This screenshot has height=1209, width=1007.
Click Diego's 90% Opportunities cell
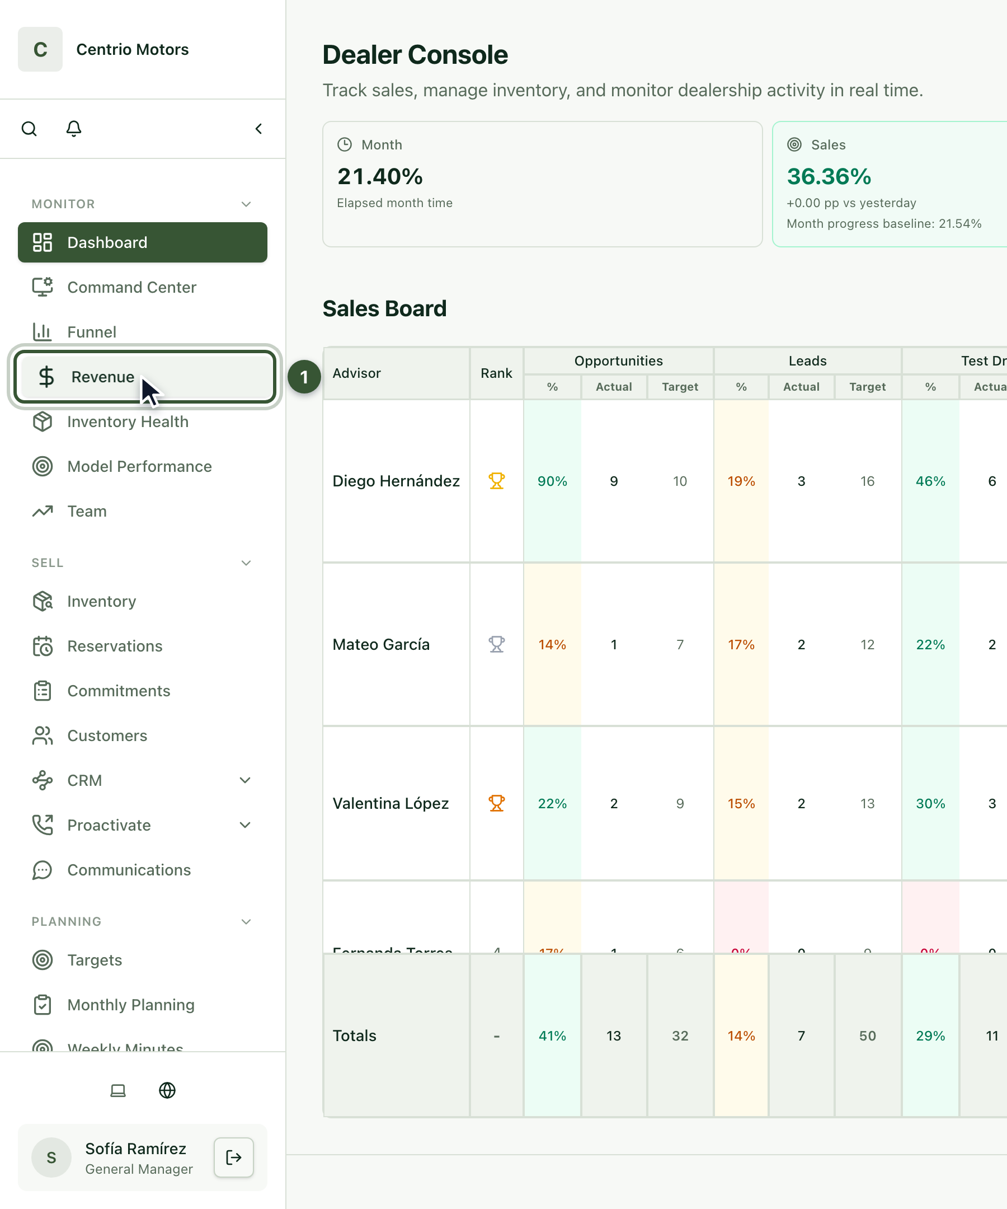[x=552, y=481]
